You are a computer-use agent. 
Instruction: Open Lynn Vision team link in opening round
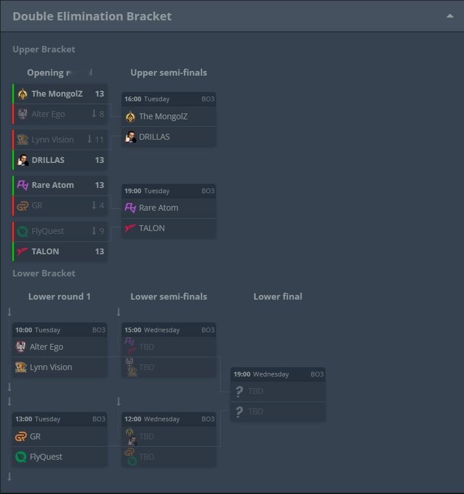click(x=52, y=140)
